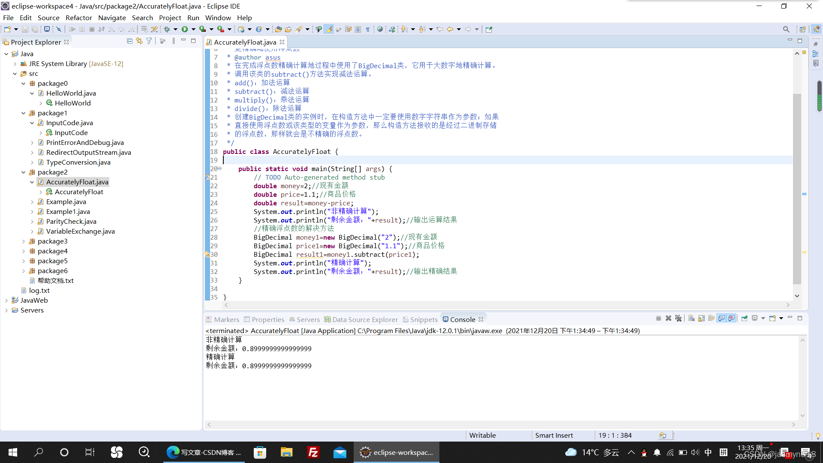Click the Coverage run icon

[x=202, y=29]
